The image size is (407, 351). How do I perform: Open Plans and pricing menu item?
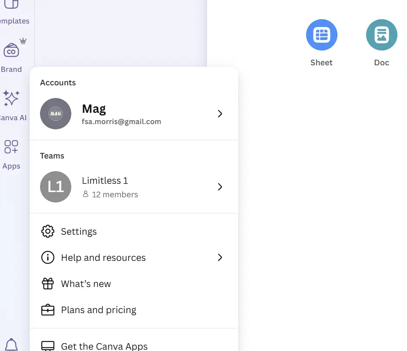pyautogui.click(x=134, y=310)
